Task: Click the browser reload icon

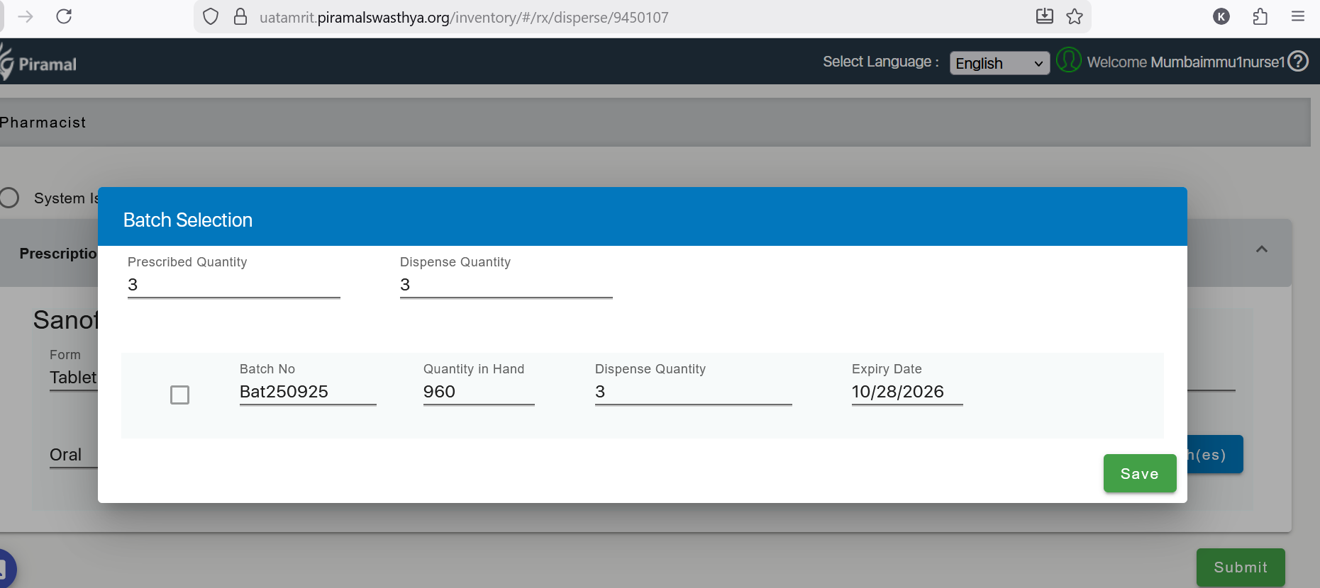Action: [x=64, y=16]
